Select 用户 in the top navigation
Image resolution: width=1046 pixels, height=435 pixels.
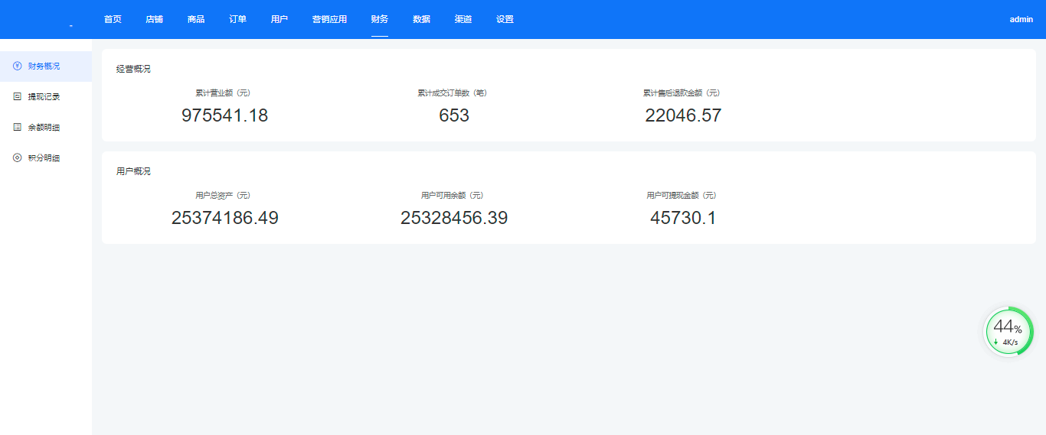(x=279, y=19)
